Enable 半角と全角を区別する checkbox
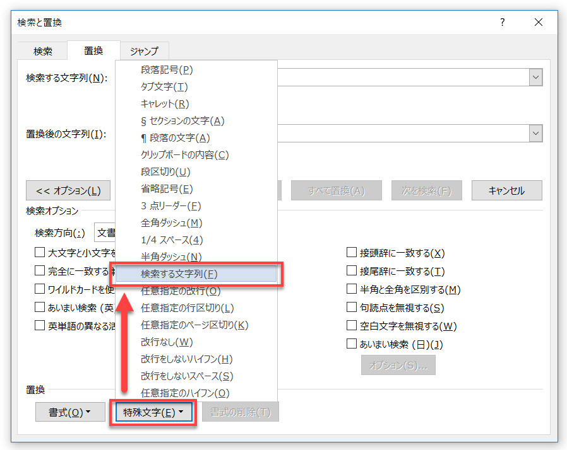567x450 pixels. tap(352, 289)
